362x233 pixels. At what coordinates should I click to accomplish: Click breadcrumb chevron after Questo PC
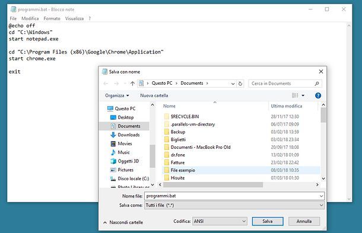(176, 83)
